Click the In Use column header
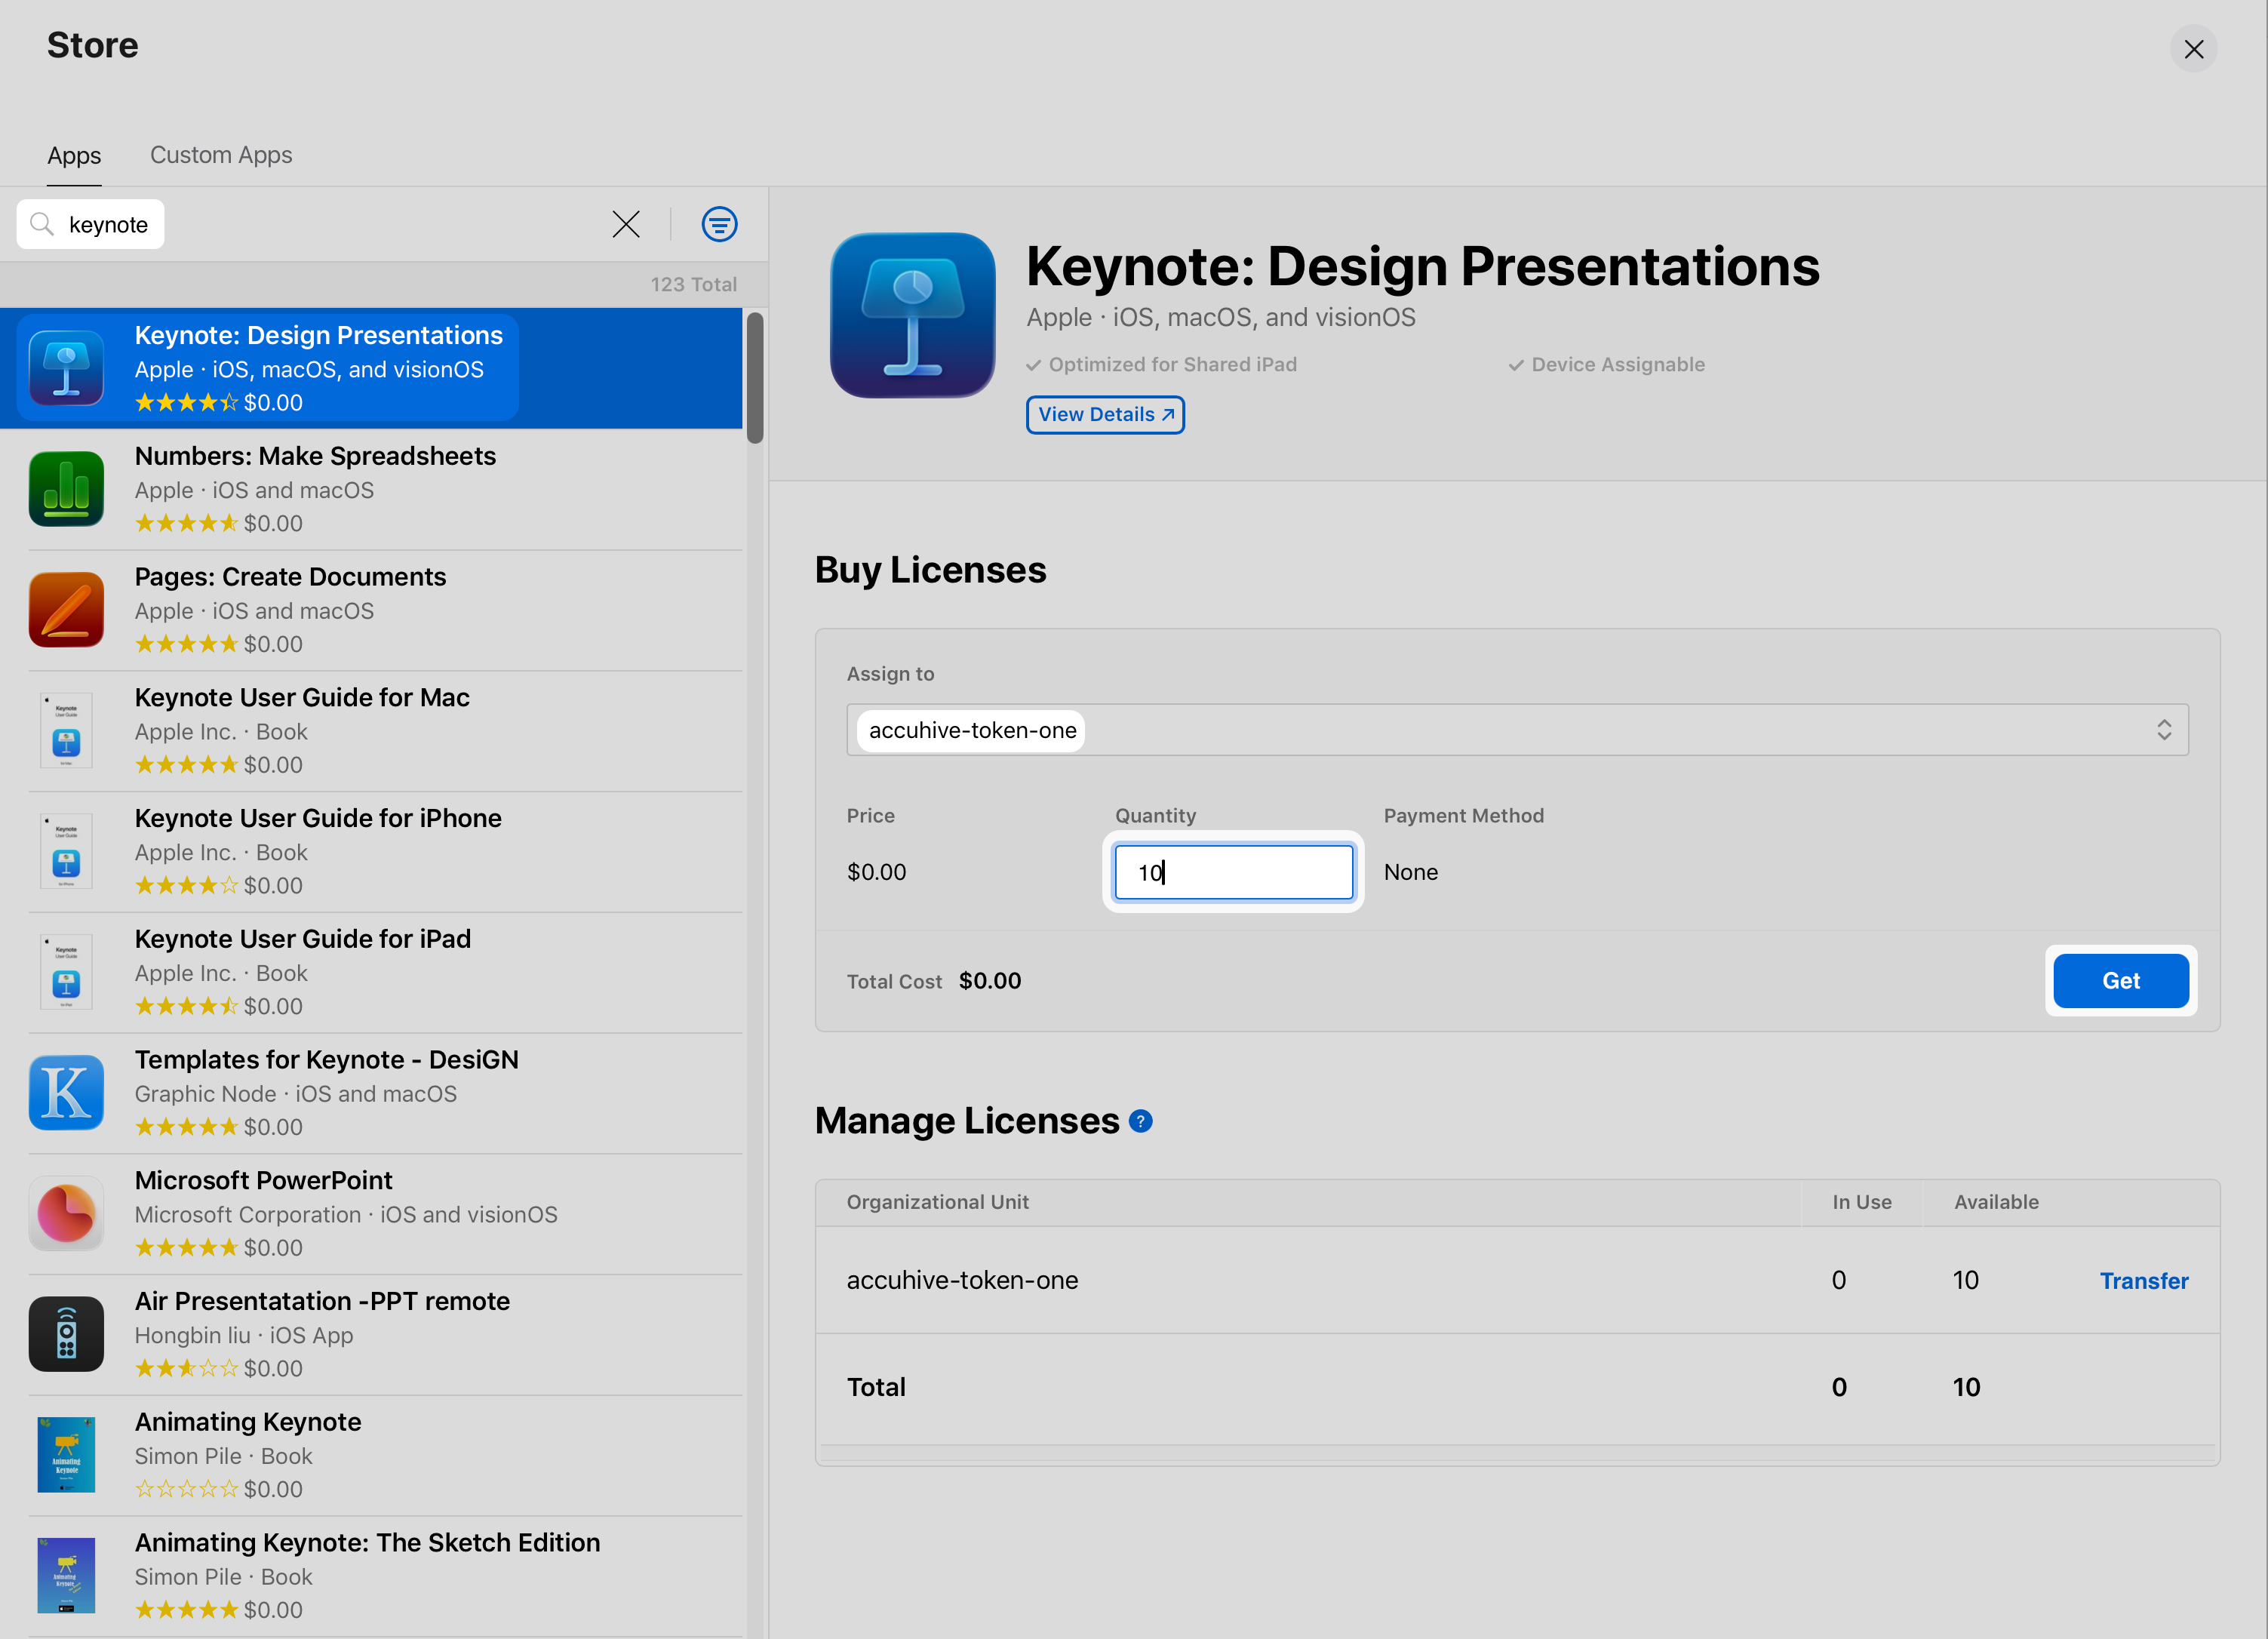The width and height of the screenshot is (2268, 1639). click(1861, 1202)
